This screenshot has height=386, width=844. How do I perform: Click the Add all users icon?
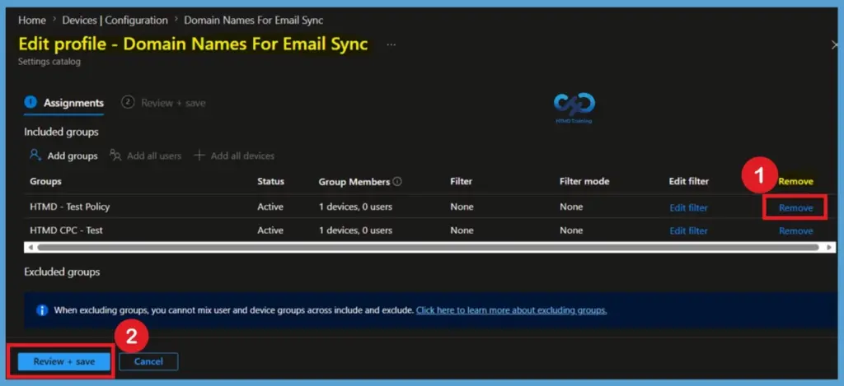tap(115, 156)
